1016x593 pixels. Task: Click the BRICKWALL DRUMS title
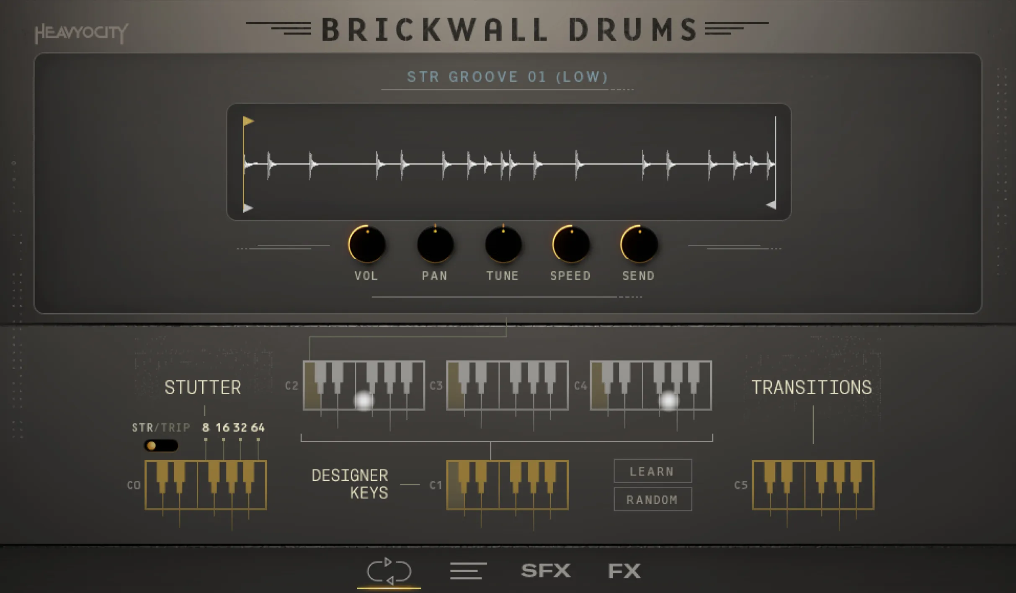click(x=509, y=30)
